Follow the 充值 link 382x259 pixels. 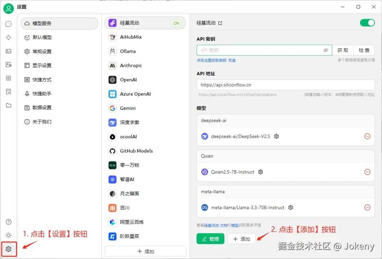tap(232, 60)
